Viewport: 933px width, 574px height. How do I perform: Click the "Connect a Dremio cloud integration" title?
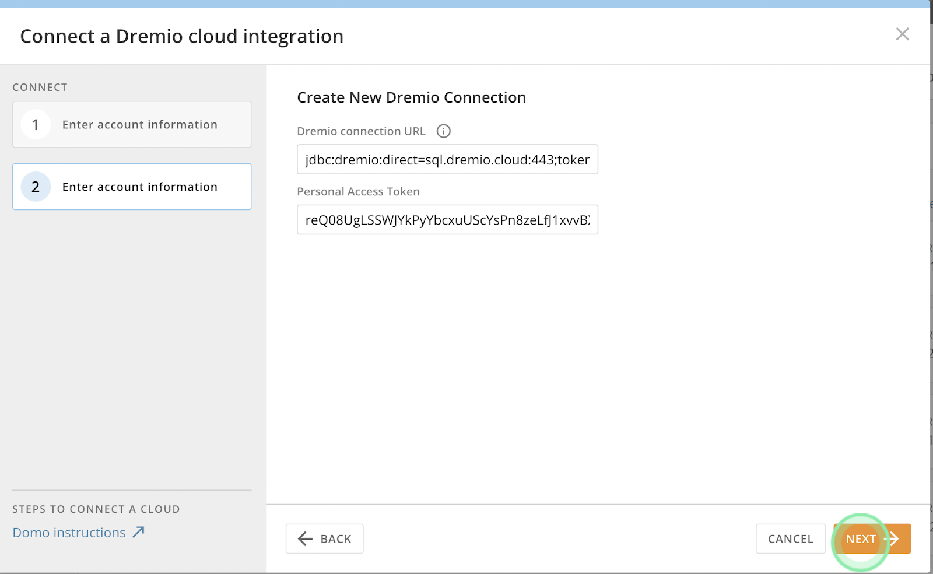pos(182,36)
